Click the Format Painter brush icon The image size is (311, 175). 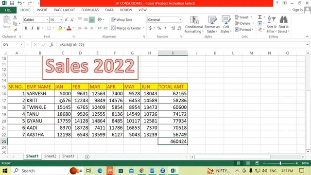[15, 30]
